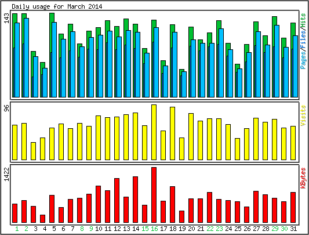Click green day label 23 on the x-axis
Screen dimensions: 309x235
[x=219, y=229]
